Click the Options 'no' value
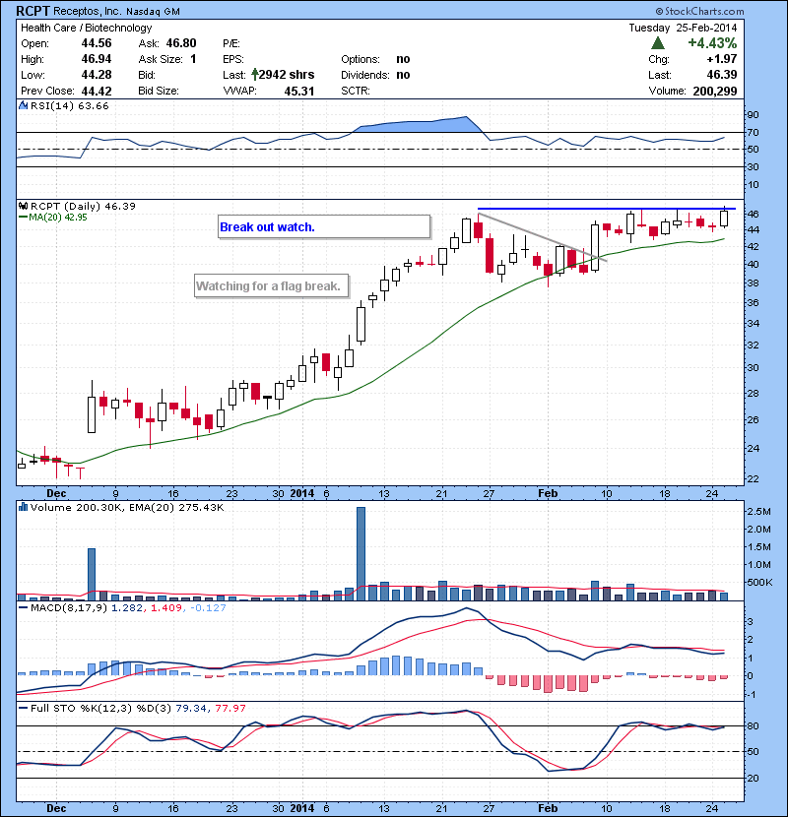This screenshot has height=817, width=788. [403, 59]
